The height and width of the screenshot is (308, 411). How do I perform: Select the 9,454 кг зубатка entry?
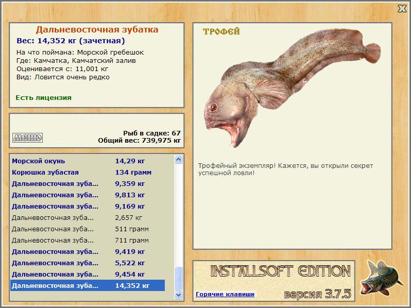tap(88, 274)
